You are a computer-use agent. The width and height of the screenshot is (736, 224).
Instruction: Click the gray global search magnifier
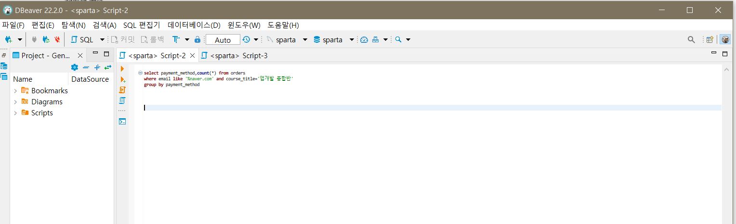point(691,40)
